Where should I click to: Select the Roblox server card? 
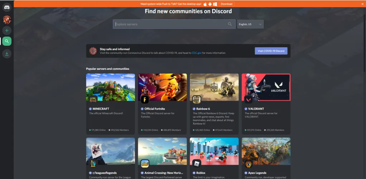click(x=214, y=158)
